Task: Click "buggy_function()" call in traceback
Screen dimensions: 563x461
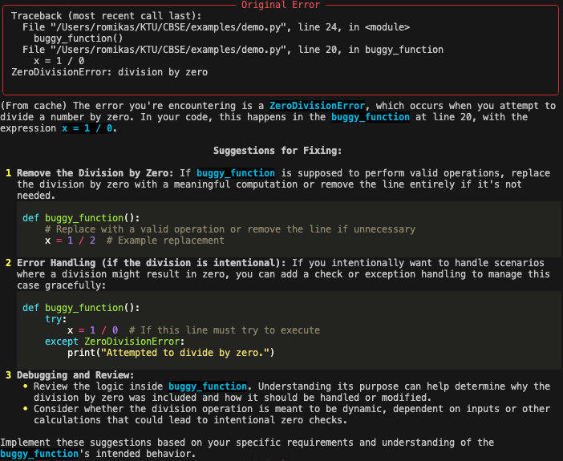Action: click(x=79, y=38)
